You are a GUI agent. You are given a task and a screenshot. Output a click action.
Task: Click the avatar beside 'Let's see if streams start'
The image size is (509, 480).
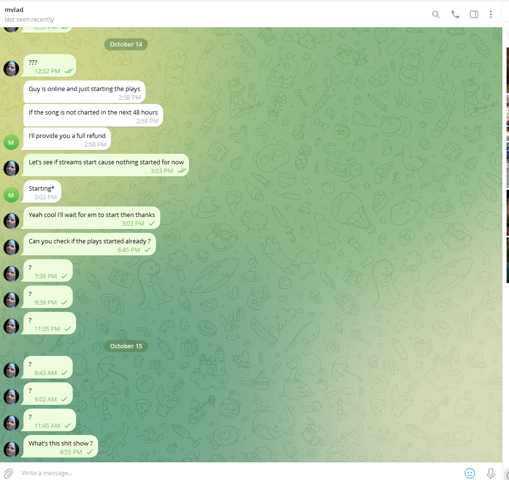click(11, 168)
